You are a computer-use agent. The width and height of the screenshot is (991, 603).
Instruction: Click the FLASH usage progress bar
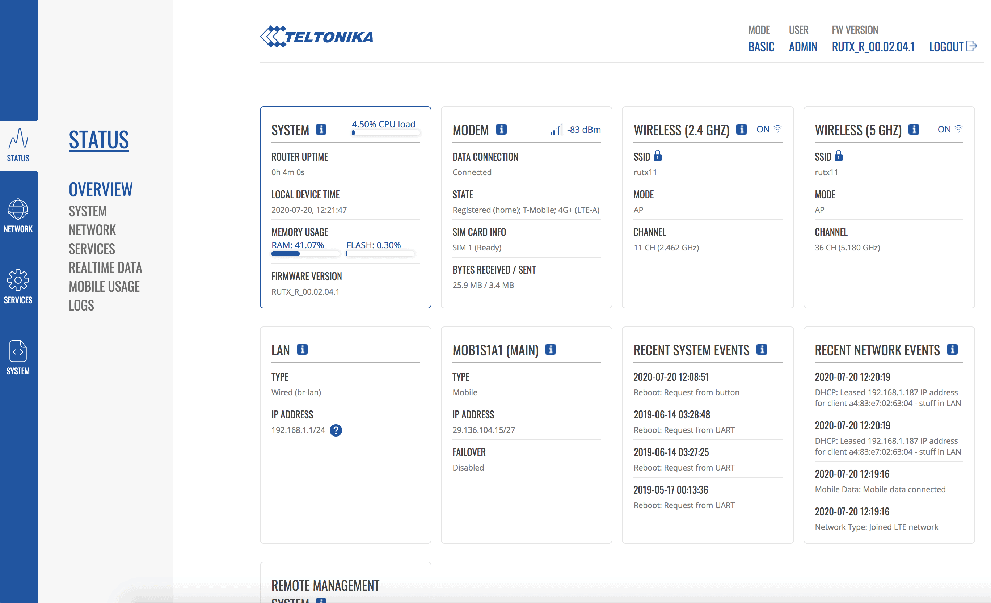click(x=380, y=254)
